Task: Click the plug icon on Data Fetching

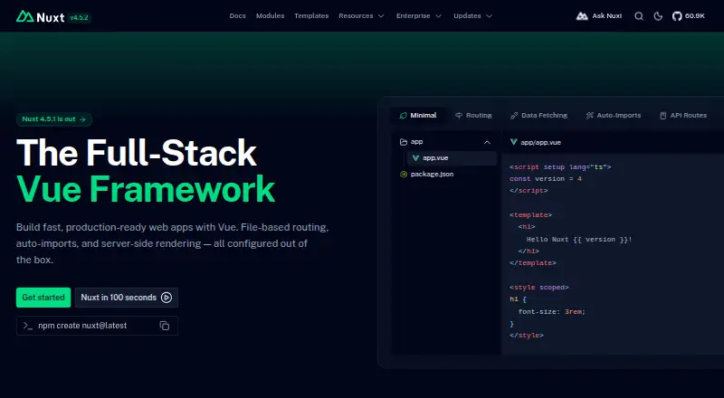Action: click(x=514, y=116)
